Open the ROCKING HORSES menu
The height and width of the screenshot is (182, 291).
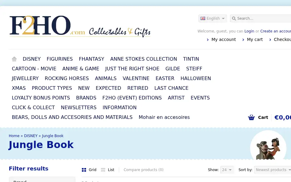(67, 78)
